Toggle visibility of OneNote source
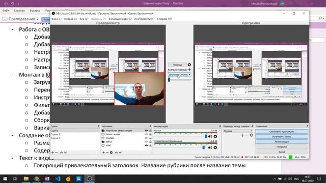 click(x=146, y=138)
